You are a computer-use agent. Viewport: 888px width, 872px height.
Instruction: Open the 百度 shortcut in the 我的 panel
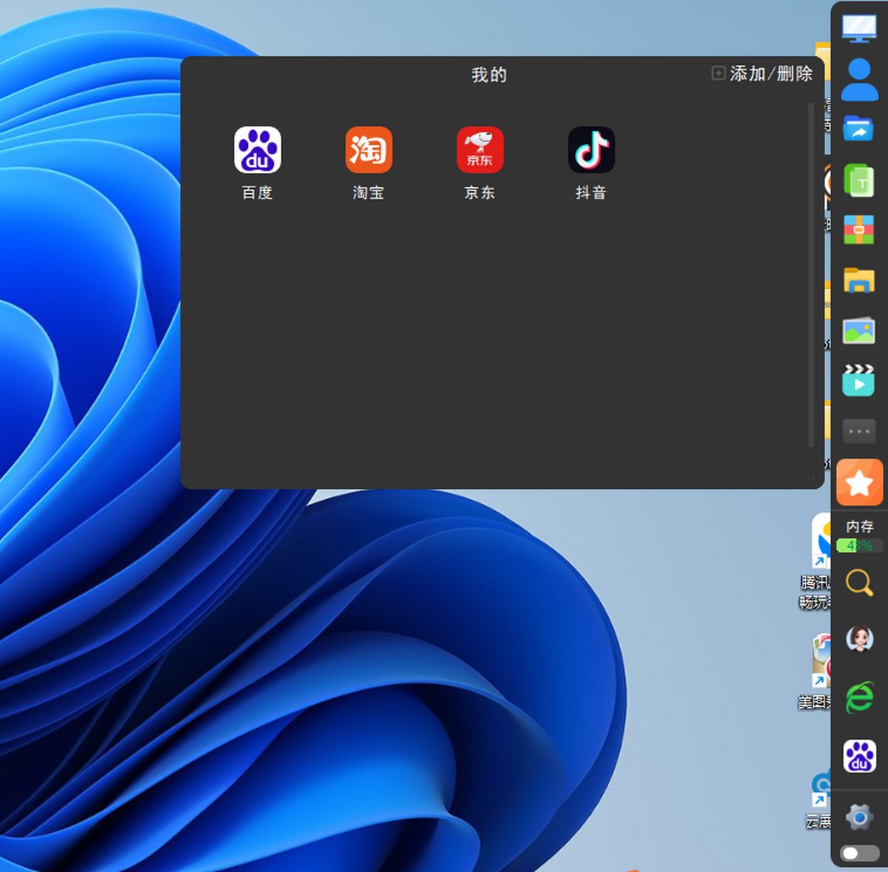click(x=258, y=163)
